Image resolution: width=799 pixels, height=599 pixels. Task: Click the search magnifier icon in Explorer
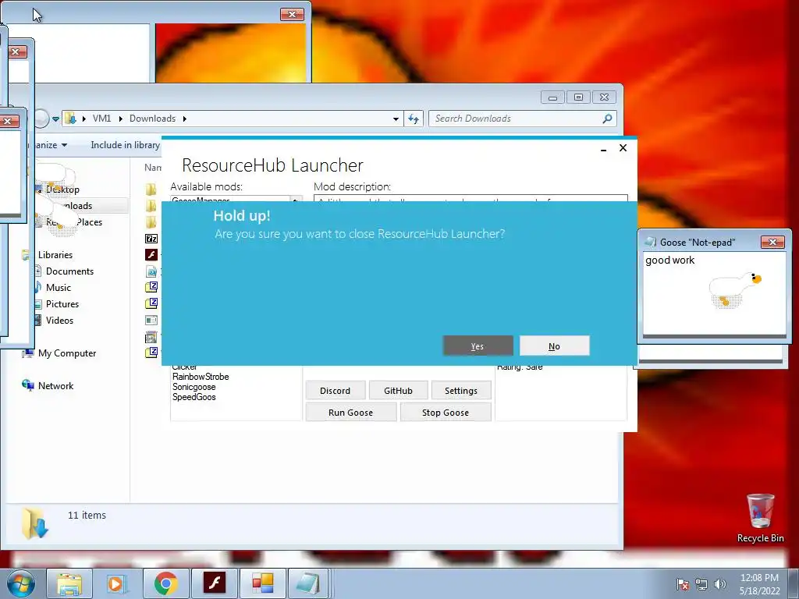(607, 119)
